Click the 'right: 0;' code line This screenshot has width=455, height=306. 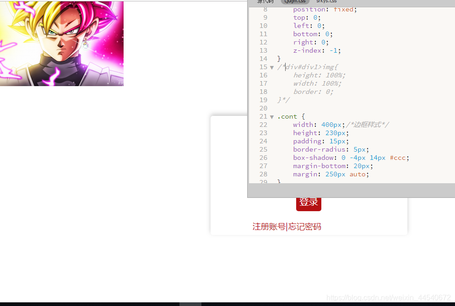pos(311,43)
